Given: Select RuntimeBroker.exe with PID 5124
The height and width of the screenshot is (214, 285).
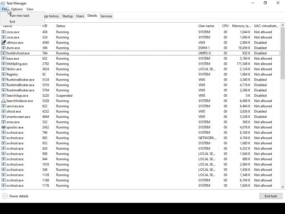Looking at the screenshot, I should 140,79.
